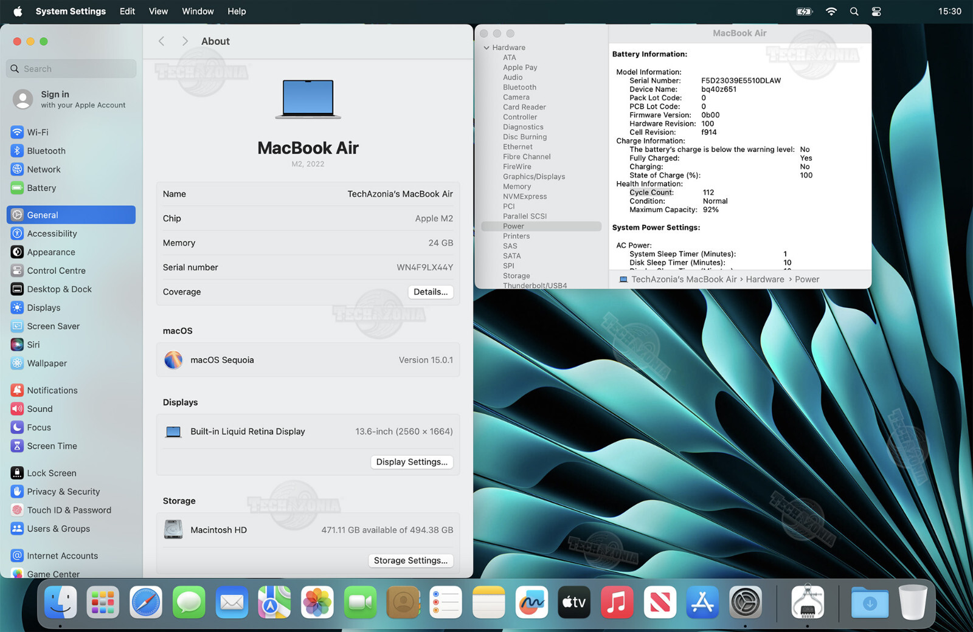
Task: Open Photos from the Dock
Action: coord(317,602)
